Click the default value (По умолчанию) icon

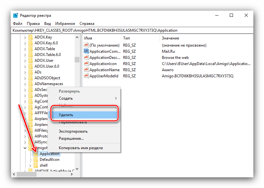[x=86, y=45]
